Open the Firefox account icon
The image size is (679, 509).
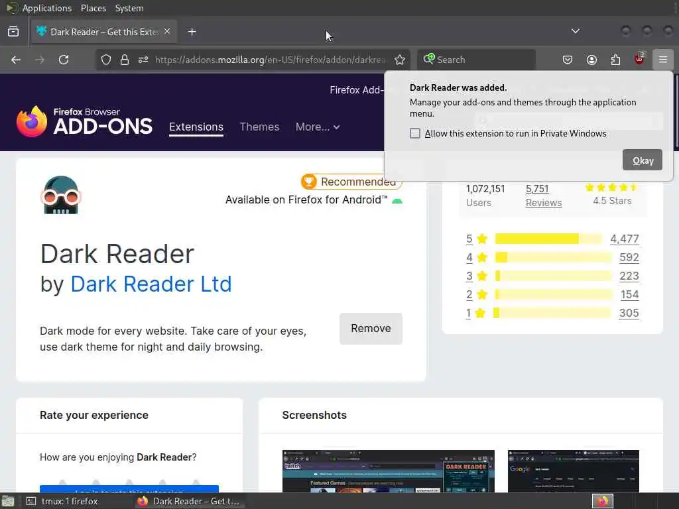point(591,60)
